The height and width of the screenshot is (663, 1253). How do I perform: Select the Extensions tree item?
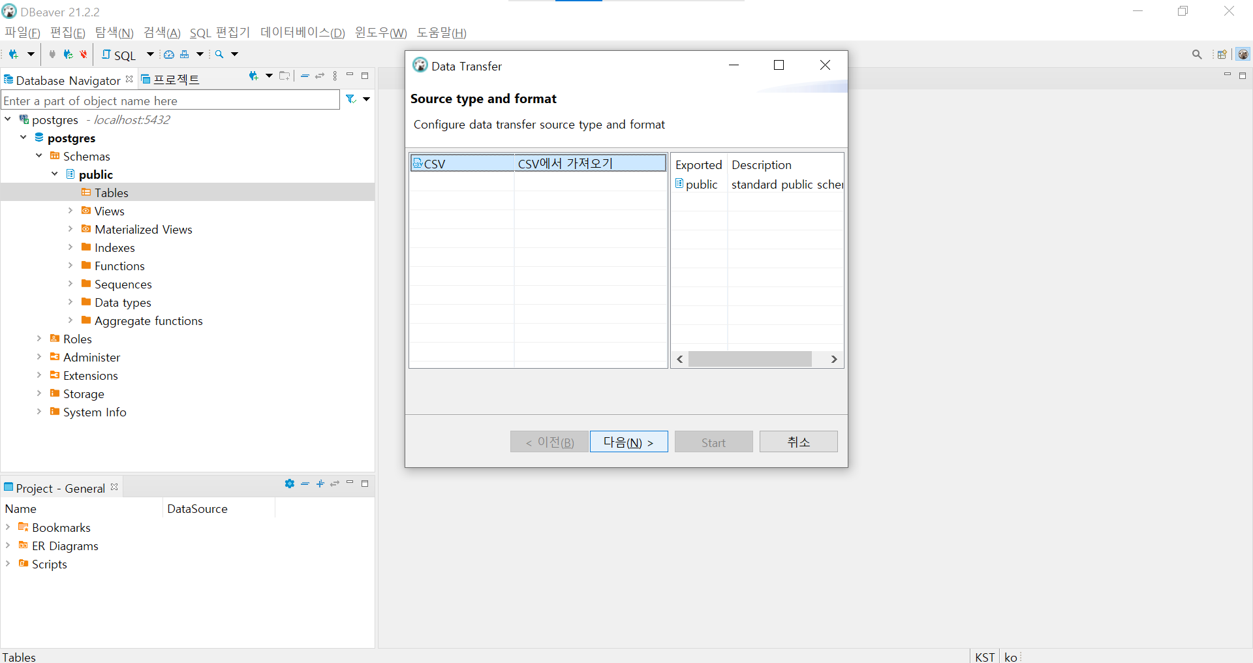pos(90,375)
